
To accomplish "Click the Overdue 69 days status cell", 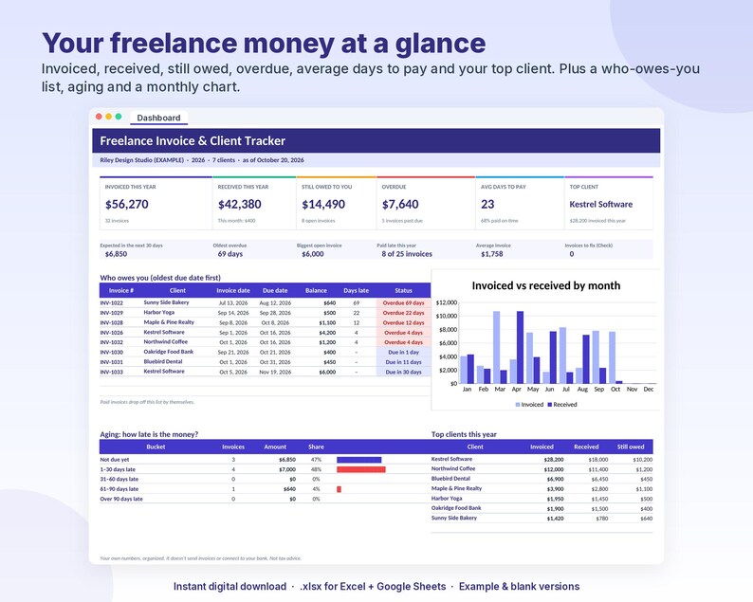I will 403,303.
